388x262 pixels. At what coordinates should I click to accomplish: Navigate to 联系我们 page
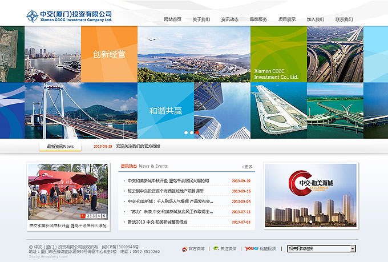click(343, 19)
